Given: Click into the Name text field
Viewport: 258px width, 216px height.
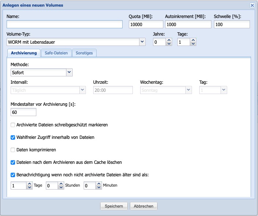Looking at the screenshot, I should point(64,24).
